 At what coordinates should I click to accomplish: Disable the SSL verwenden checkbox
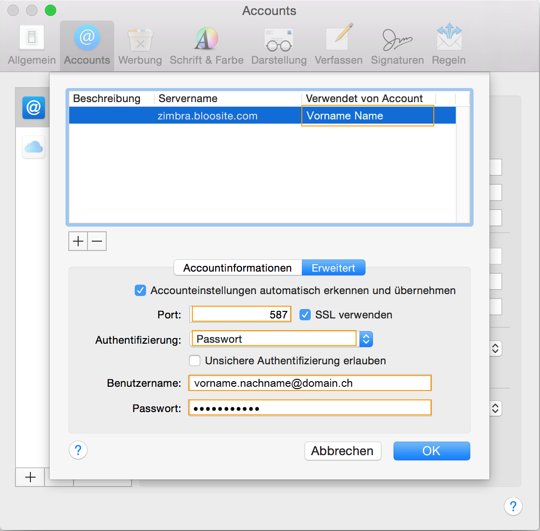pyautogui.click(x=305, y=315)
